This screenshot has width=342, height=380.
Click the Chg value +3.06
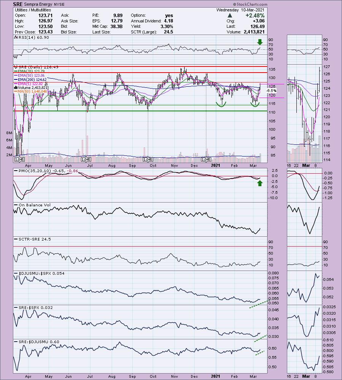point(258,21)
